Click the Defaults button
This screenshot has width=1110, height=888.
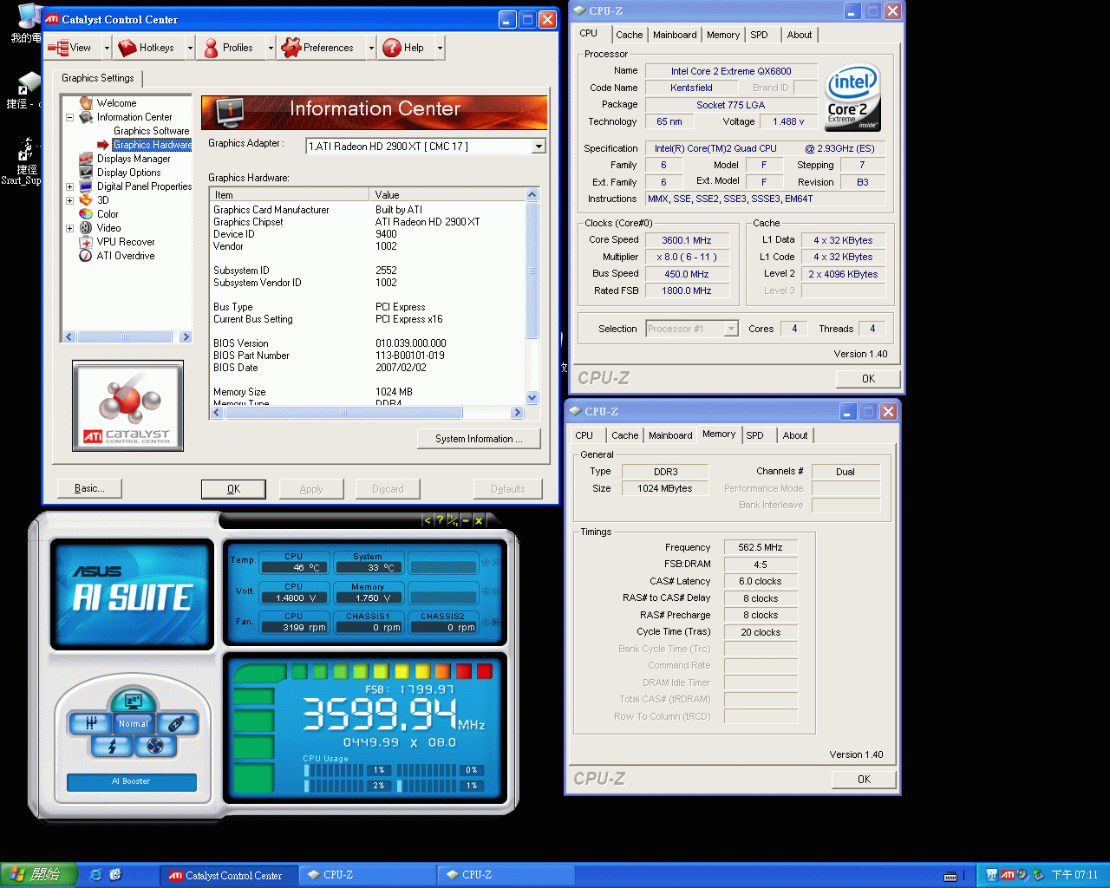point(507,489)
